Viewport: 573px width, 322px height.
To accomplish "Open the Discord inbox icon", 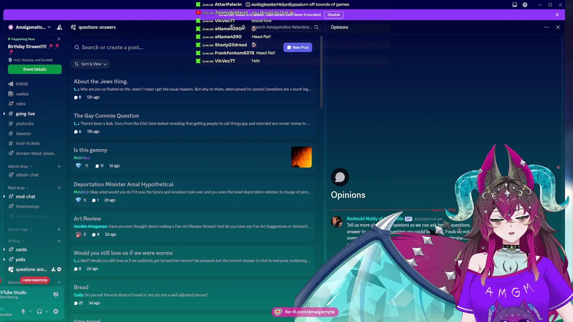I will 515,5.
